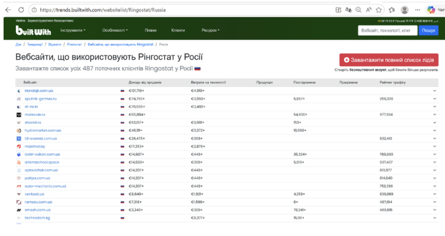
Task: Sort by Рейтинг трафіку column header
Action: click(392, 83)
